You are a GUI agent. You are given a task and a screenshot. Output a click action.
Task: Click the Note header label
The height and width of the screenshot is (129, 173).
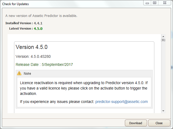coord(27,73)
